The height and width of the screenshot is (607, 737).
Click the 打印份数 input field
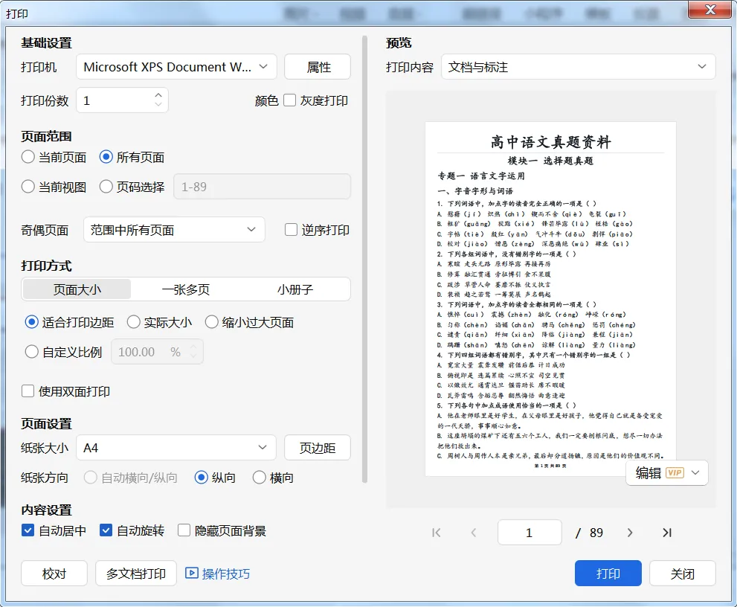pos(122,100)
